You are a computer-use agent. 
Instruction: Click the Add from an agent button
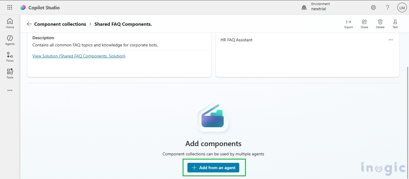[213, 168]
